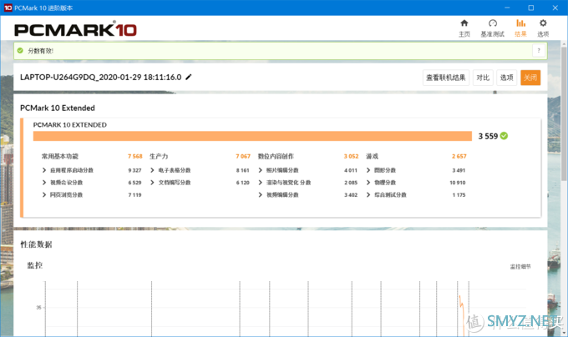The image size is (568, 337).
Task: Click the gear settings icon
Action: coord(543,23)
